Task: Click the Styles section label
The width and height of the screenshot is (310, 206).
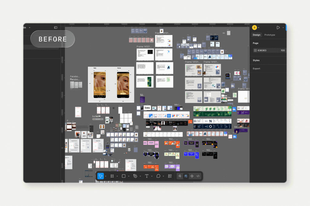Action: pos(256,60)
